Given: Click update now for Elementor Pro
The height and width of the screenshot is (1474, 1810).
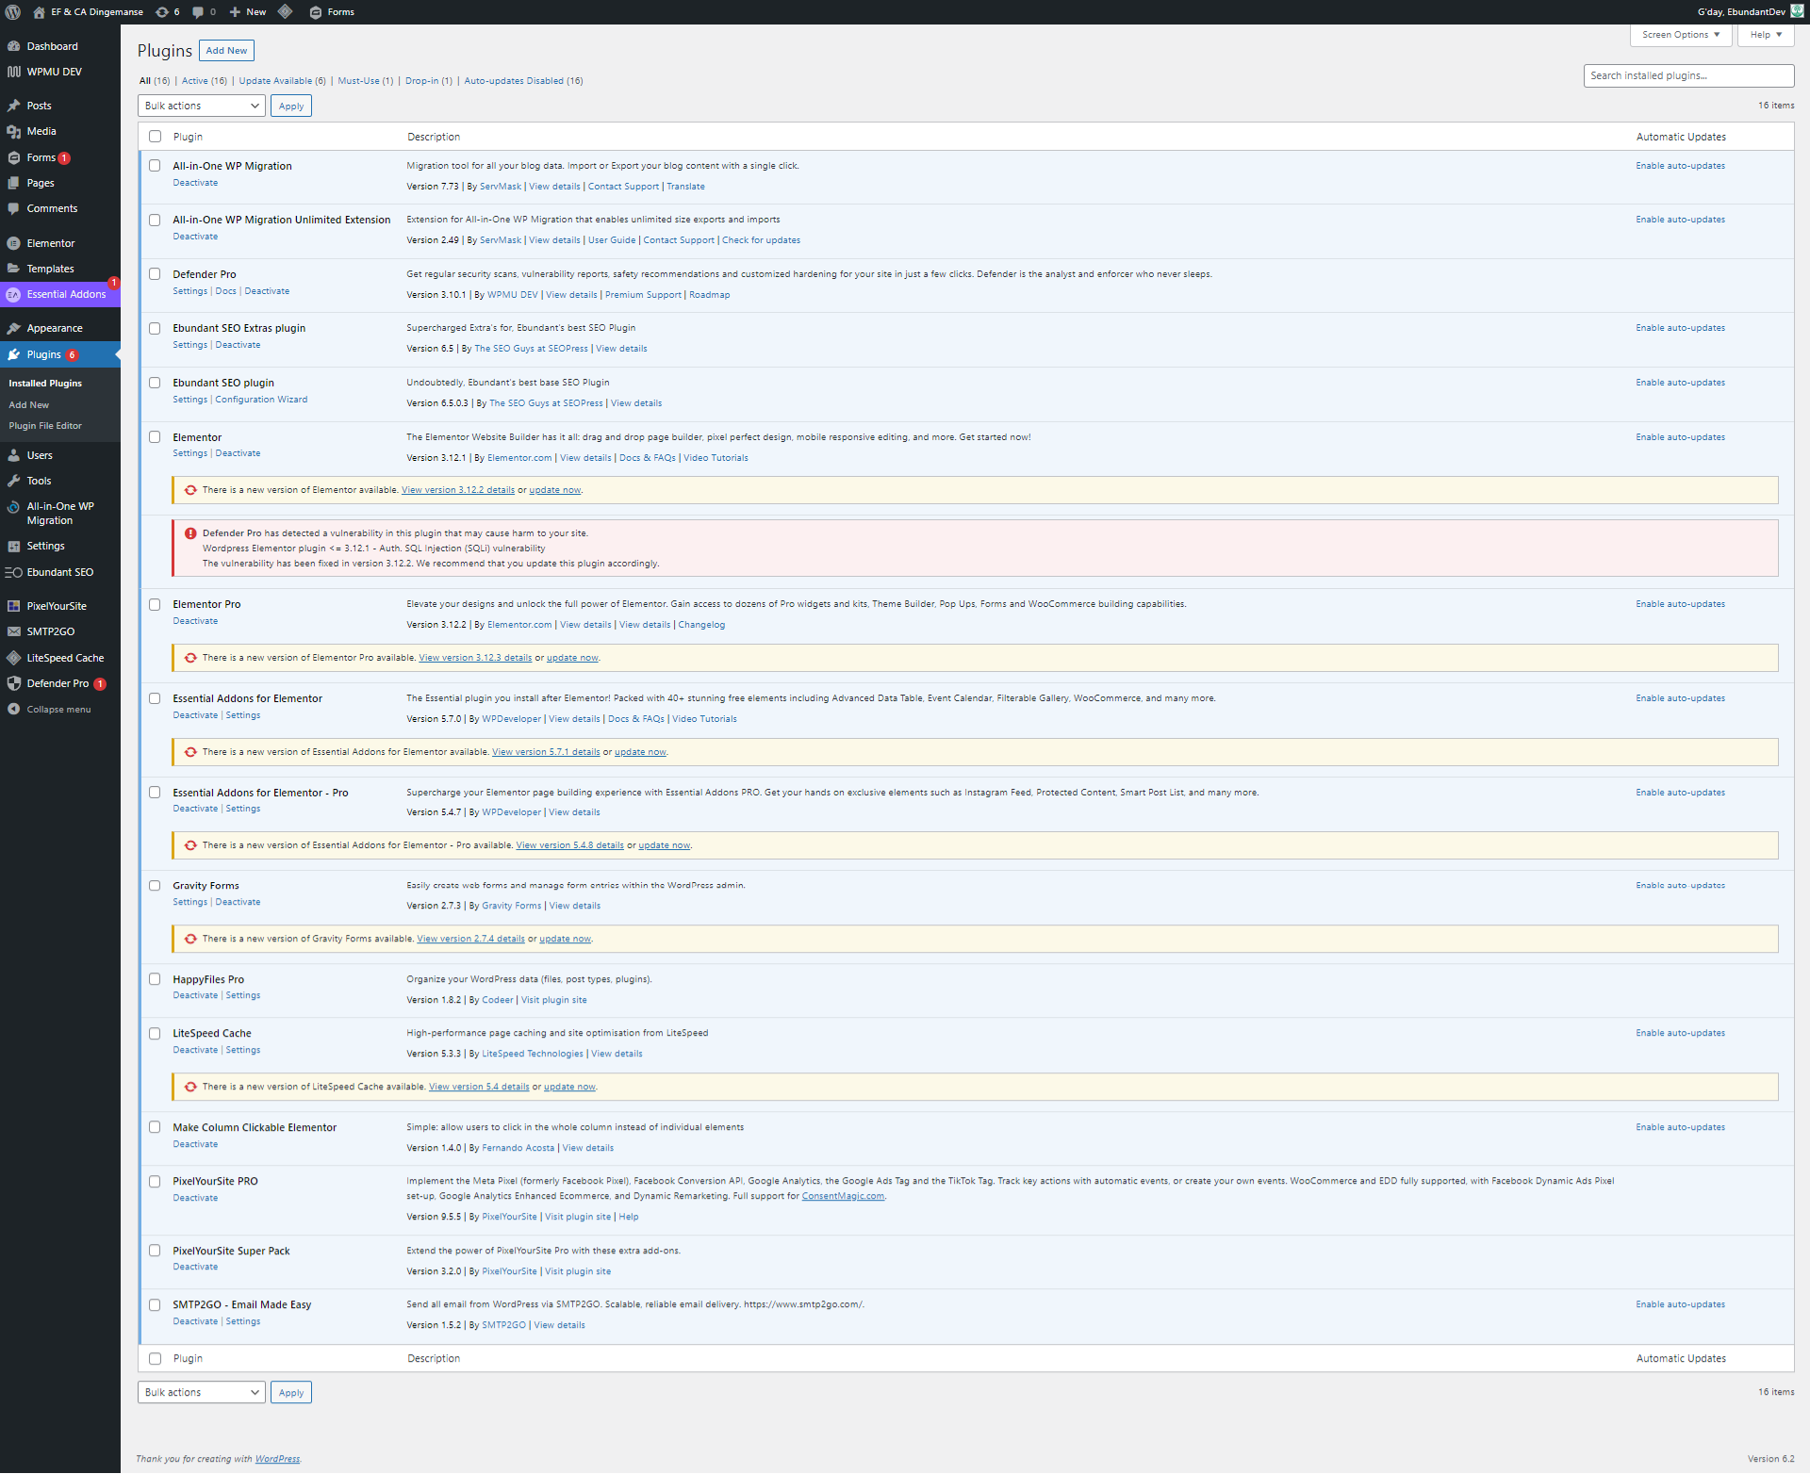Looking at the screenshot, I should [x=572, y=658].
